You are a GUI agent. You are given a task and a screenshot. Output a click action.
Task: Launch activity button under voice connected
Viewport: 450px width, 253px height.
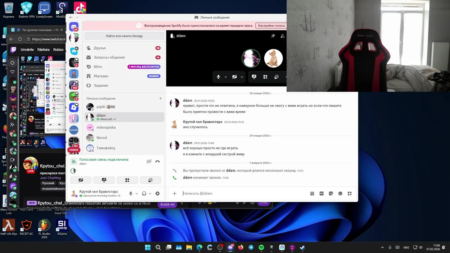127,180
